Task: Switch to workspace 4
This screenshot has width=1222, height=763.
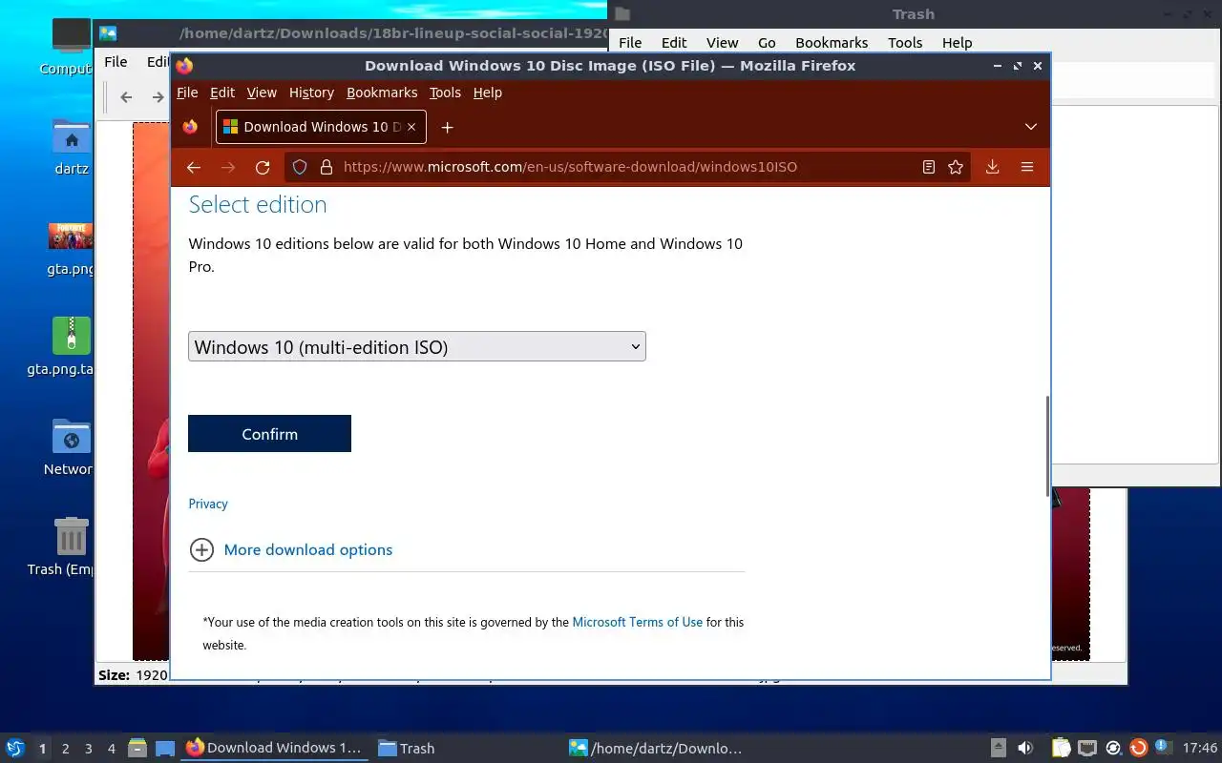Action: [x=112, y=749]
